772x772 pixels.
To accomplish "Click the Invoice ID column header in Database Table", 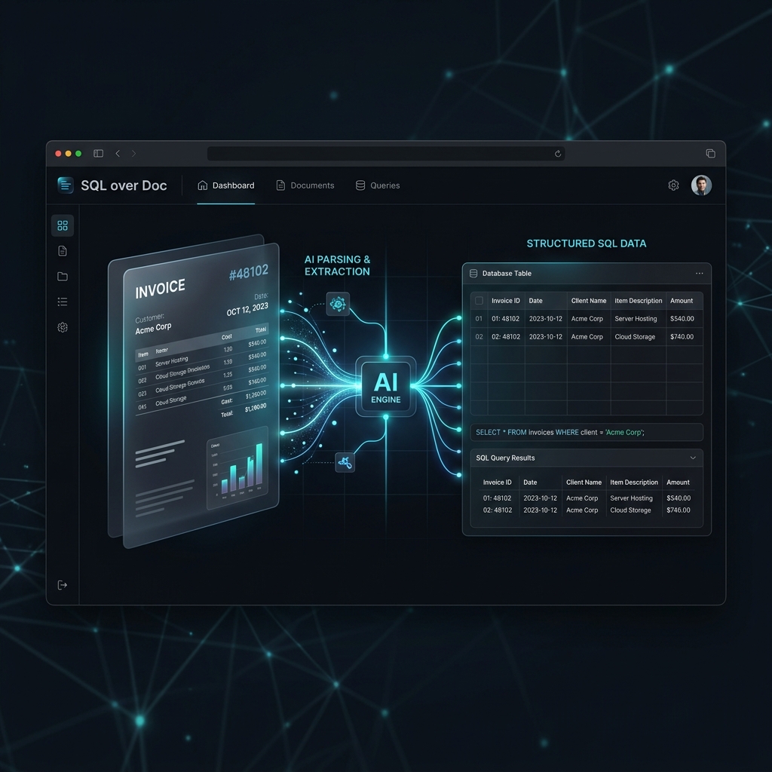I will click(506, 301).
